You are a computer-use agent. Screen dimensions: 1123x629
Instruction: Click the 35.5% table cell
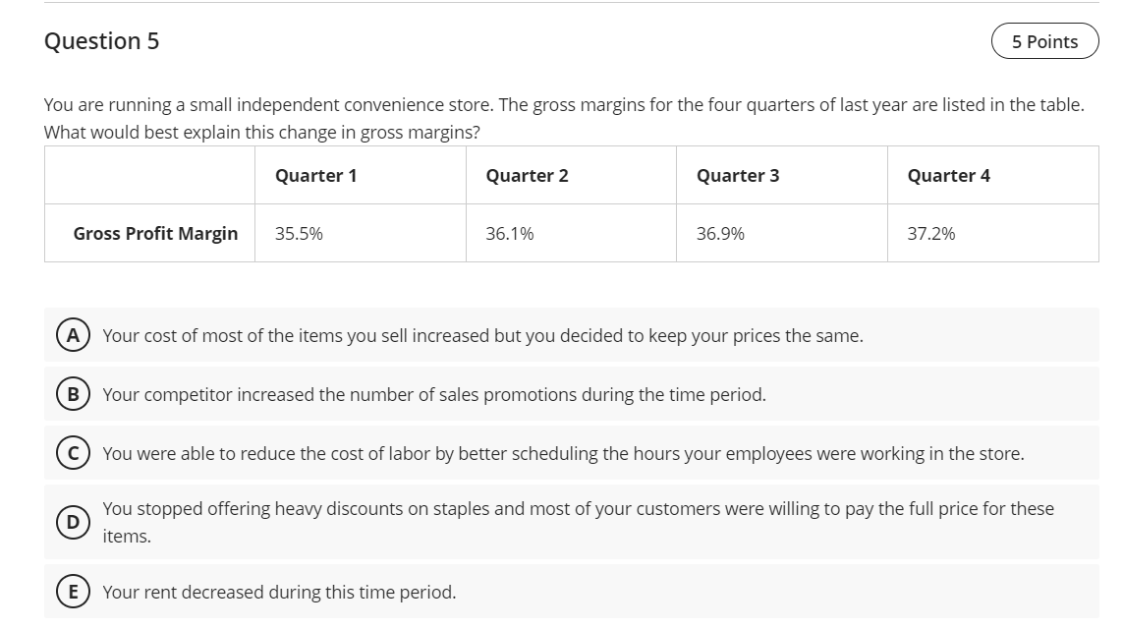coord(299,234)
